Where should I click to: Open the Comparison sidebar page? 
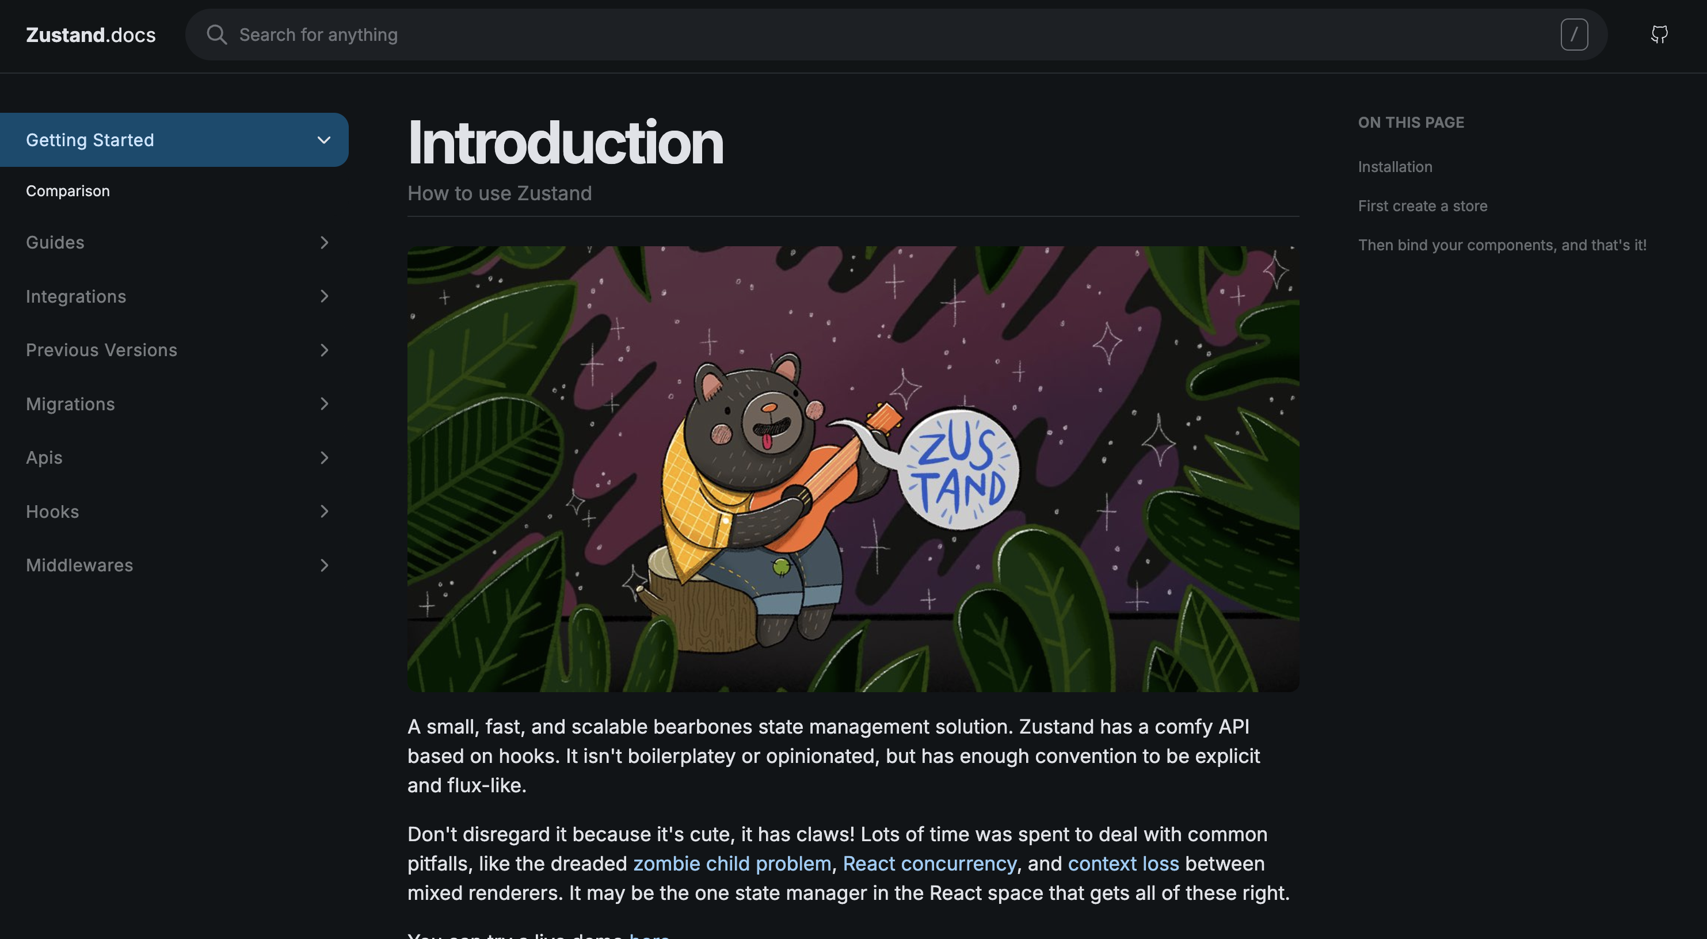[x=67, y=191]
